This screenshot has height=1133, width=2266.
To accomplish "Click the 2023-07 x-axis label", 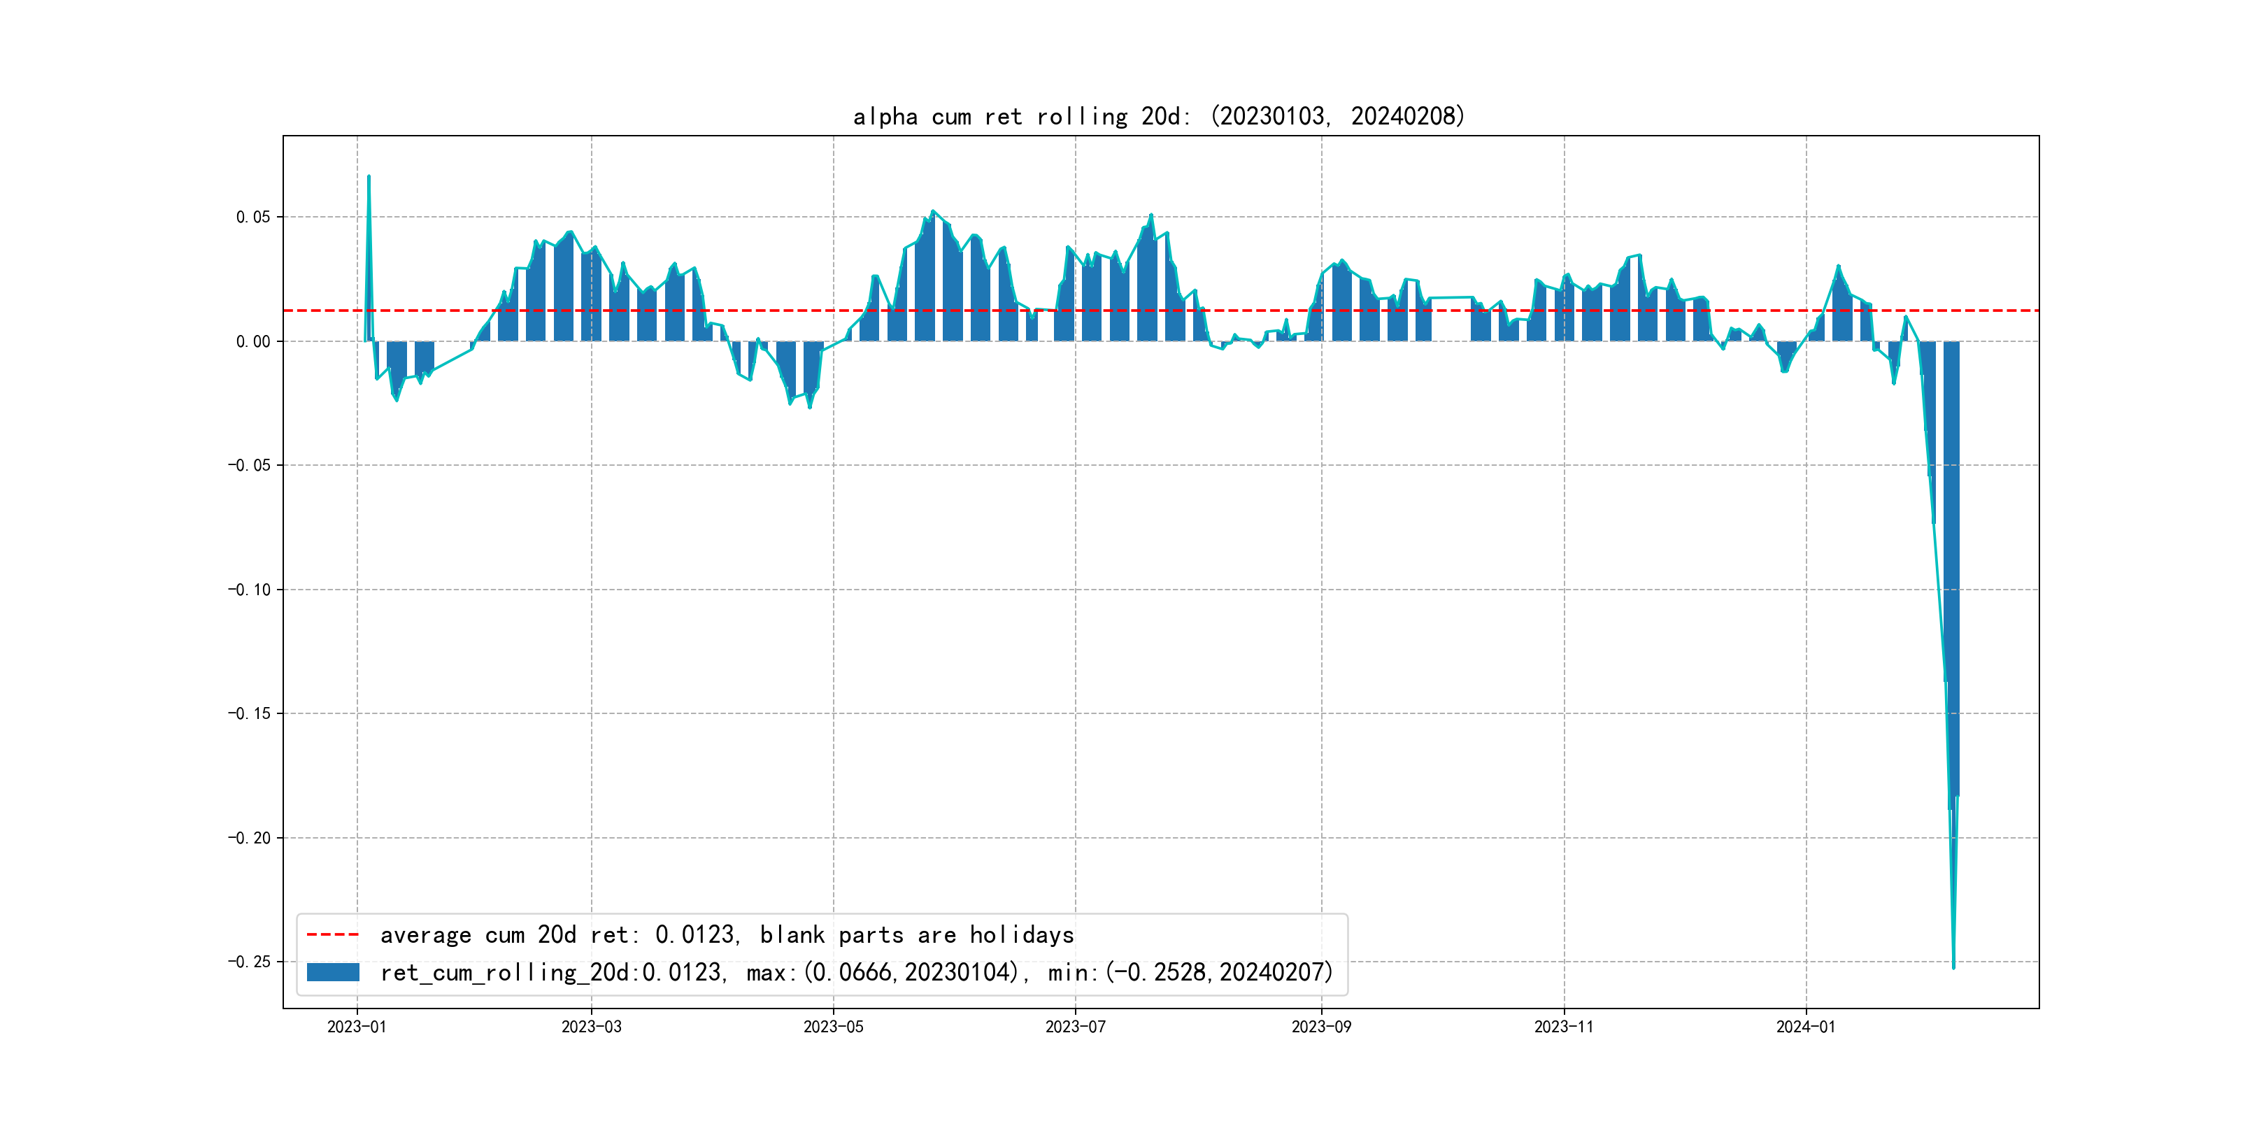I will tap(1075, 1027).
